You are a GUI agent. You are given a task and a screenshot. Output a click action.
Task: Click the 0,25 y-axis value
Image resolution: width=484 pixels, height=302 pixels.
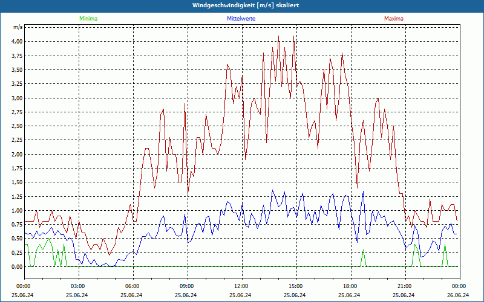(x=17, y=252)
